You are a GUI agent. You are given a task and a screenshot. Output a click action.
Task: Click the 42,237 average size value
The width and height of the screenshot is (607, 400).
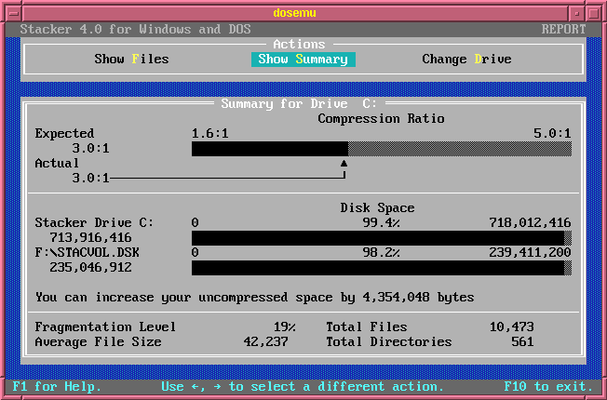pos(266,342)
